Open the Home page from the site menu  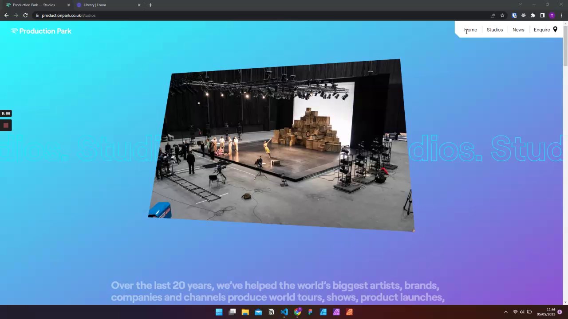click(470, 30)
